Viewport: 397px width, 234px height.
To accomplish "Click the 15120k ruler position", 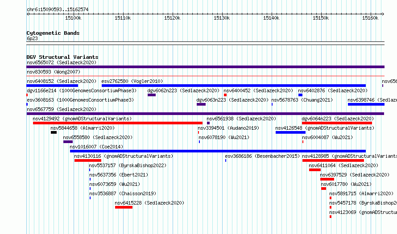I will click(172, 18).
